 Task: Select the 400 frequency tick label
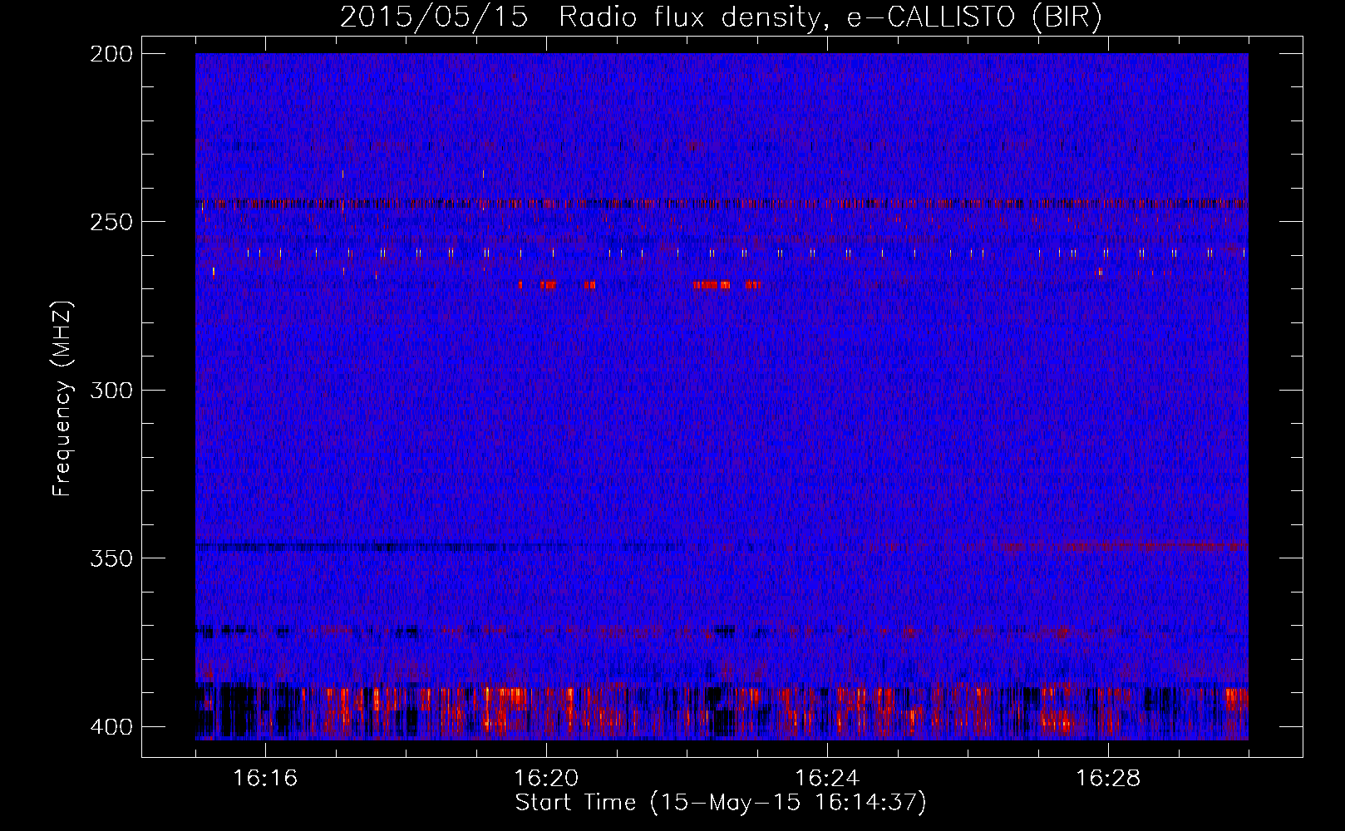point(111,727)
